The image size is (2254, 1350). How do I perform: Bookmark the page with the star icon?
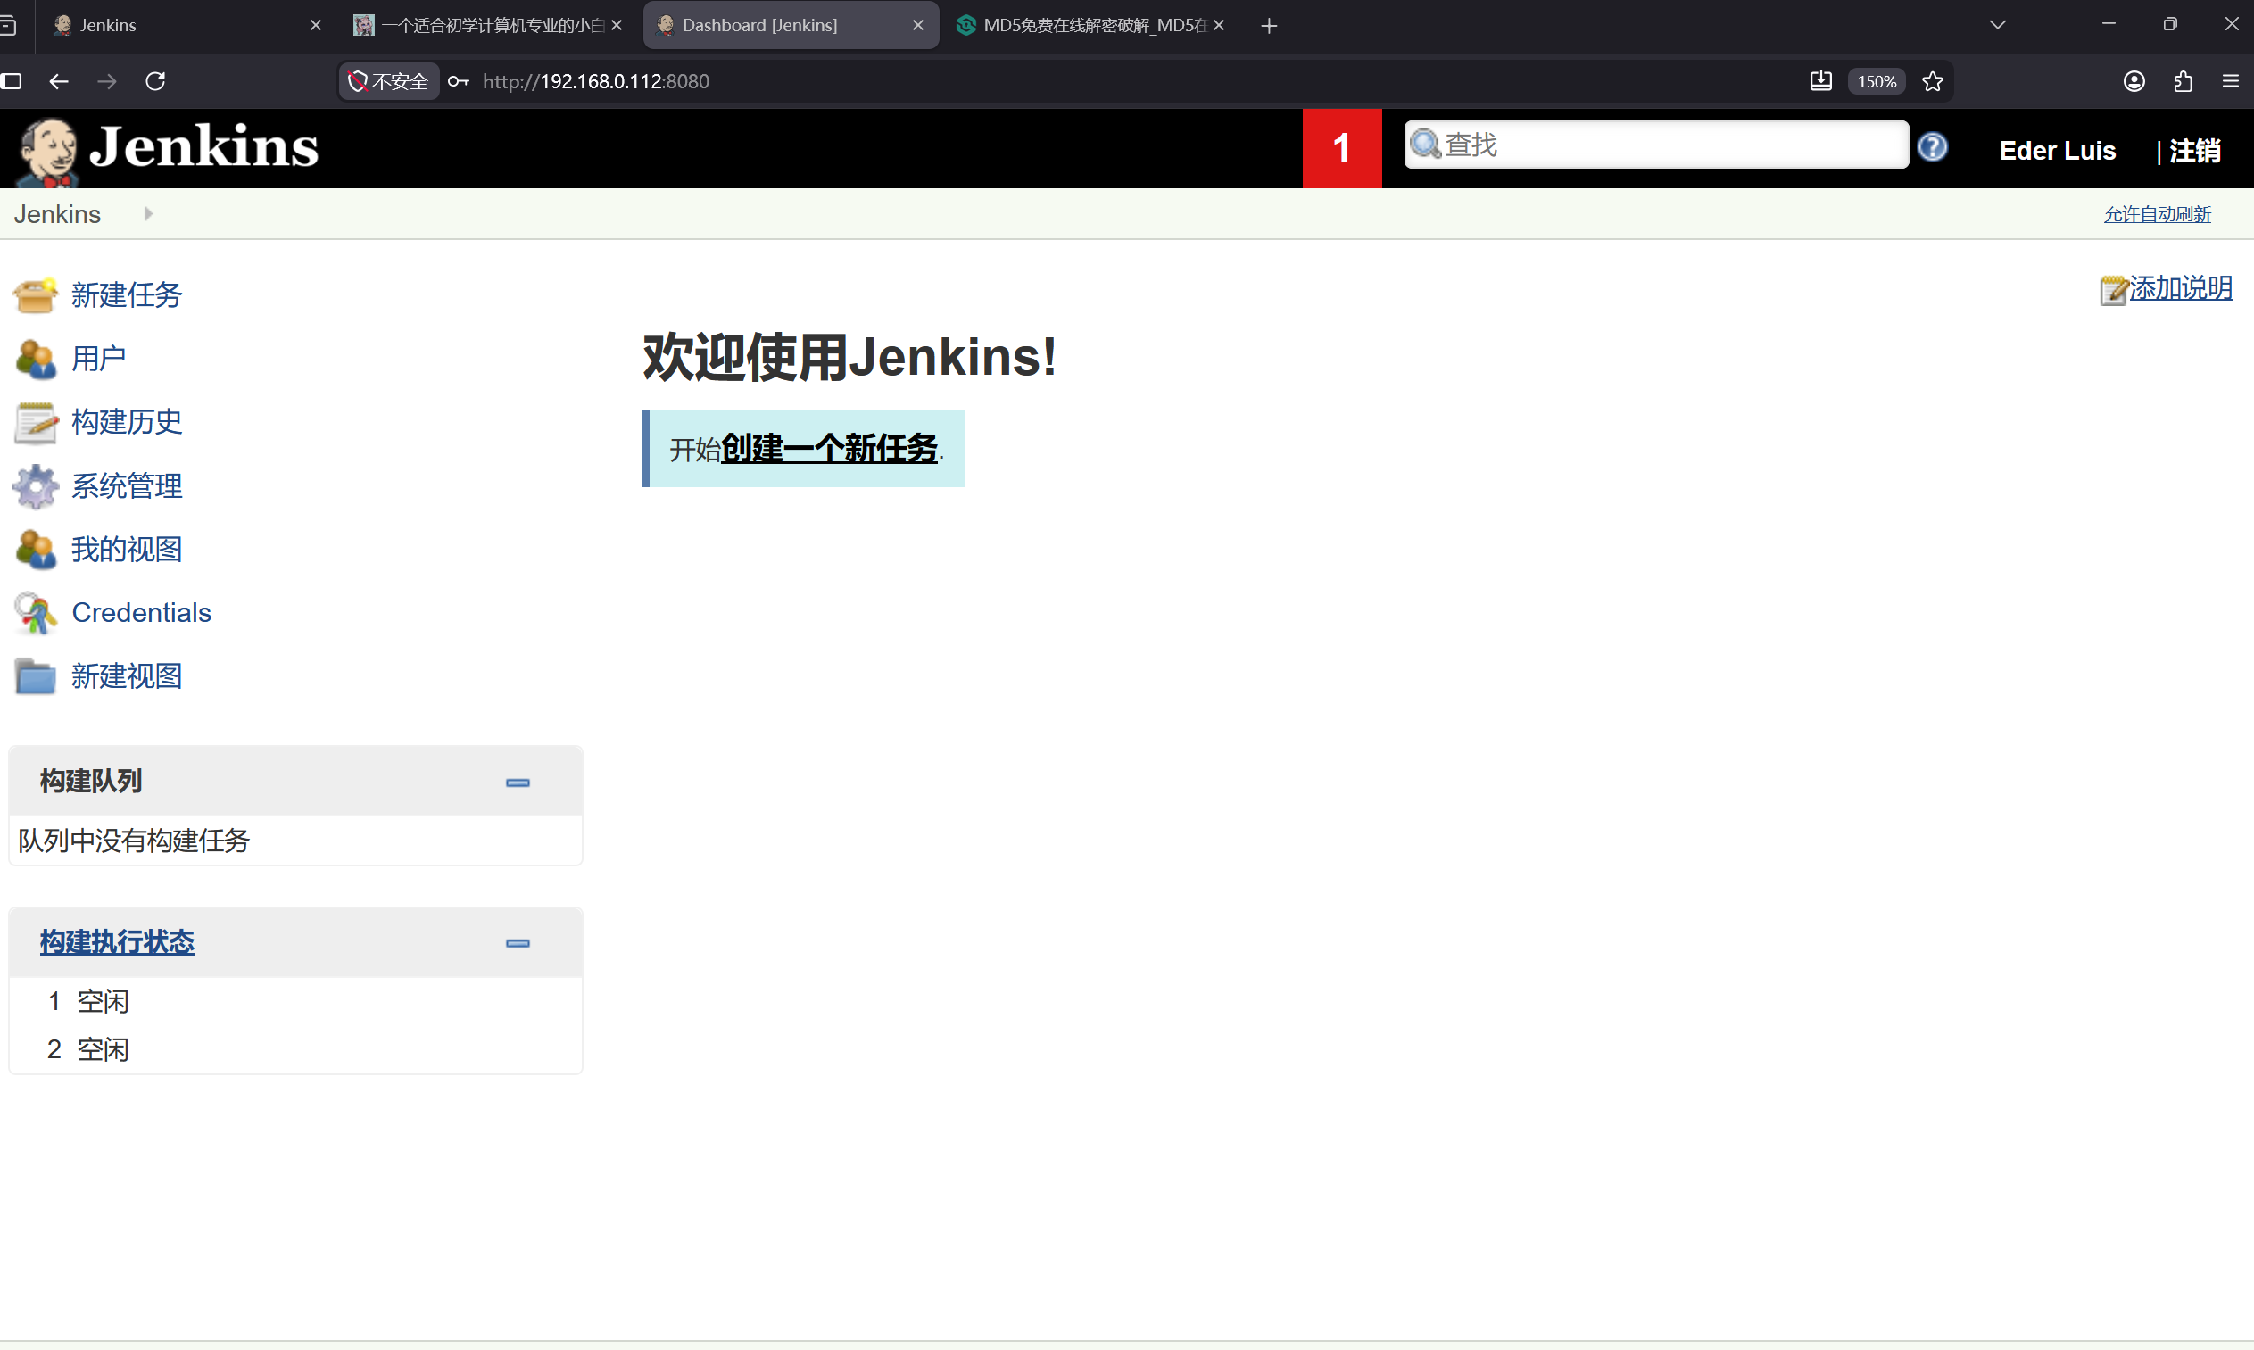click(1932, 81)
